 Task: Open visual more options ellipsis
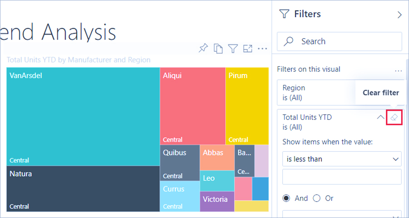(262, 48)
